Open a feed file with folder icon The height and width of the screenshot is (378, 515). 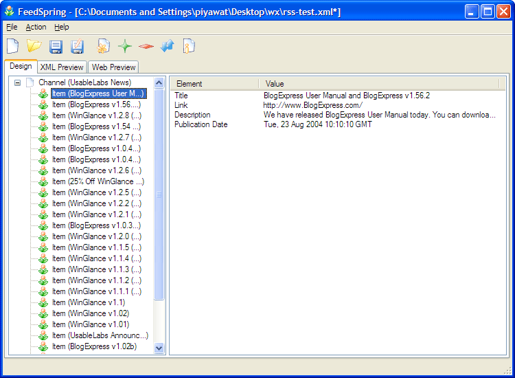pyautogui.click(x=34, y=46)
